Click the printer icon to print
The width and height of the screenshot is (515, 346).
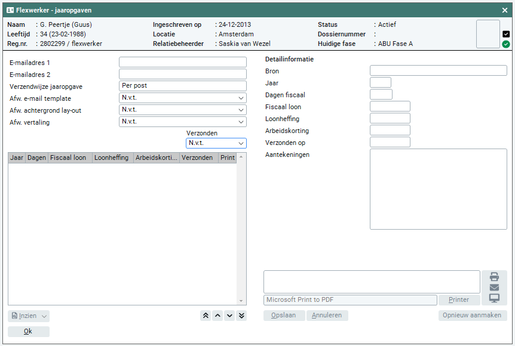point(494,277)
